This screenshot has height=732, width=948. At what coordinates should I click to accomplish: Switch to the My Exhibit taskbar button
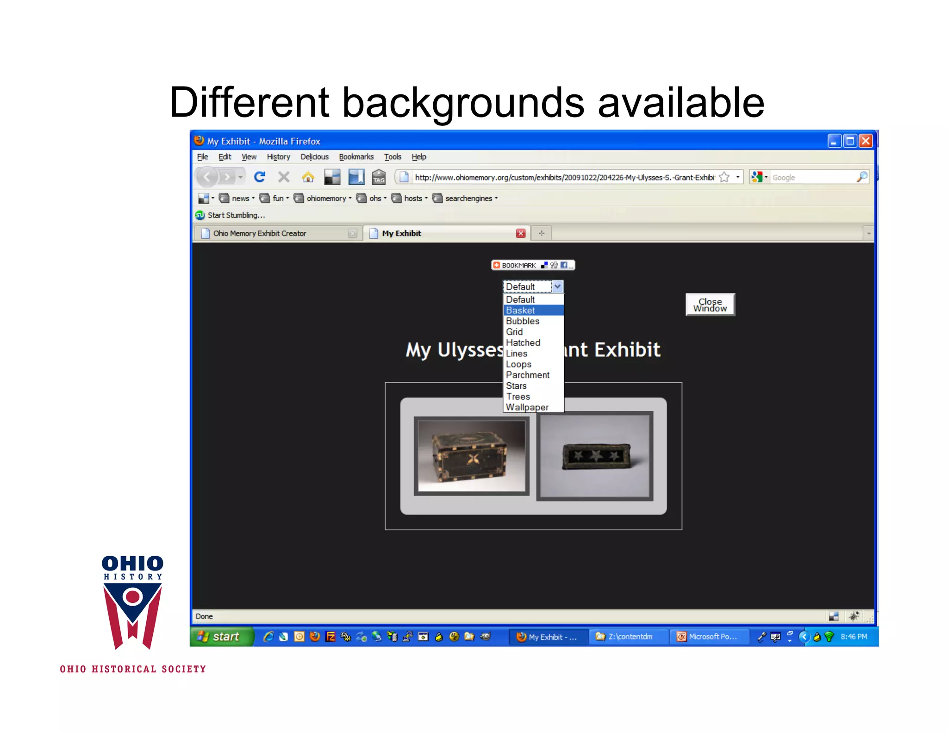(x=549, y=637)
